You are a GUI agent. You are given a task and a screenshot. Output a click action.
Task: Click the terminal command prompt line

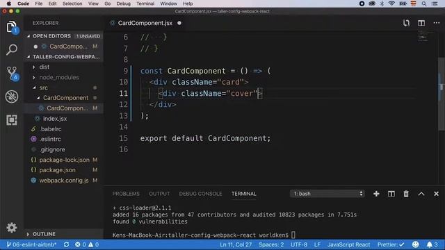coord(204,235)
